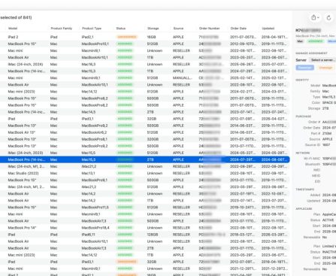The image size is (336, 276).
Task: Click the 2025-06-26T... order date cell
Action: [243, 65]
